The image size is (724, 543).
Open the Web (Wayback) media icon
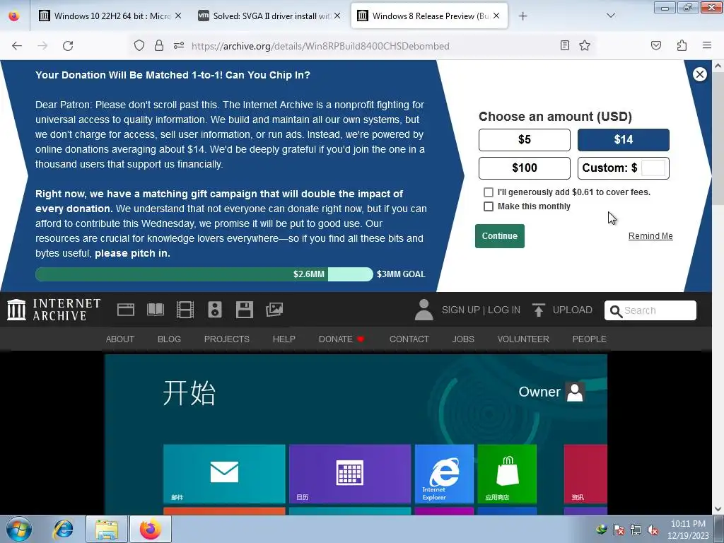click(126, 310)
